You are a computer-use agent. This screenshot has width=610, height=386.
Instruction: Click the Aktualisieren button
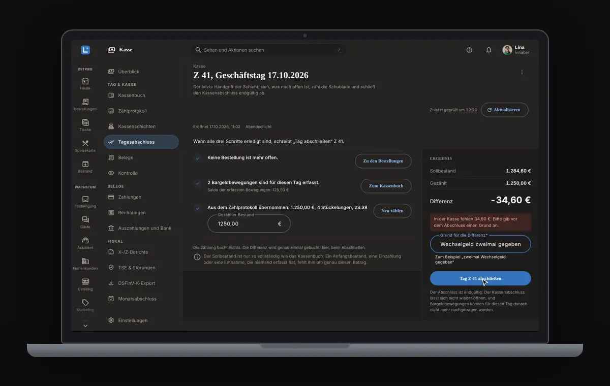tap(504, 110)
